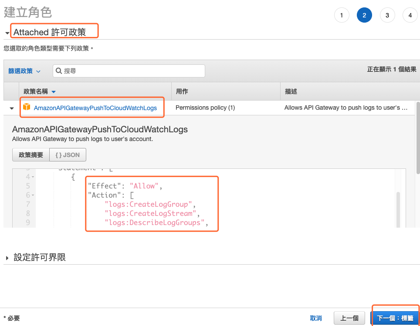Sort by 政策名稱 column arrow
Screen dimensions: 420x326
coord(54,92)
